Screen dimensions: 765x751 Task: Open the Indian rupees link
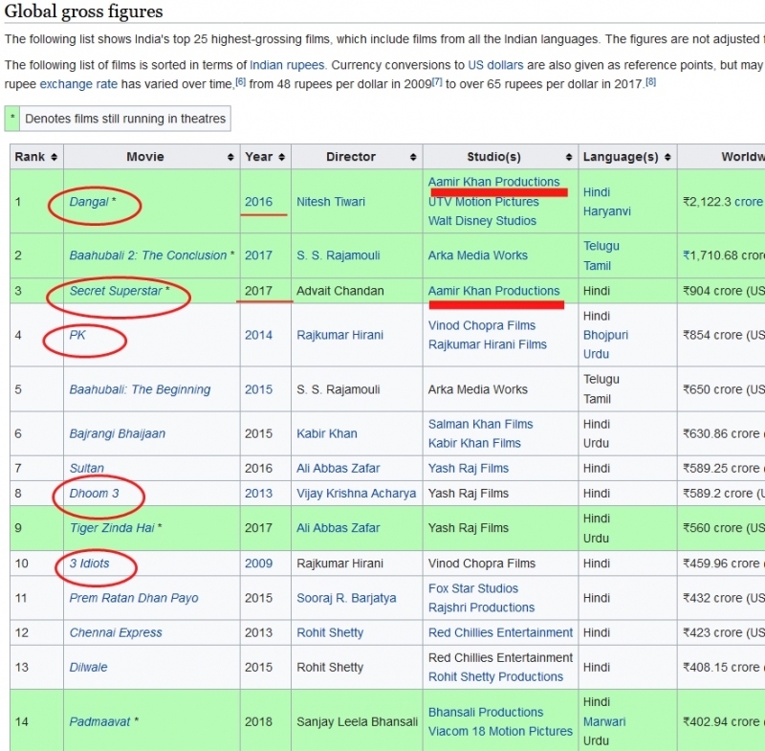tap(287, 65)
